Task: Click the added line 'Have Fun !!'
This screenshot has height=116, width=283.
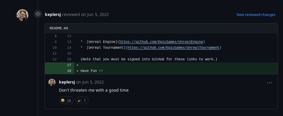Action: coord(92,71)
